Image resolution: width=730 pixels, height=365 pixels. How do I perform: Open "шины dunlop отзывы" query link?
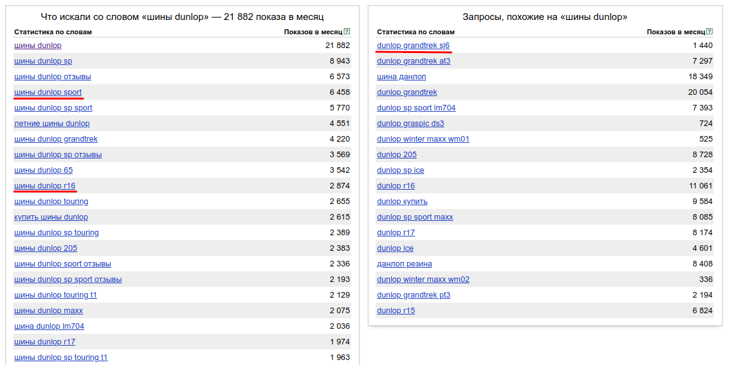coord(52,77)
